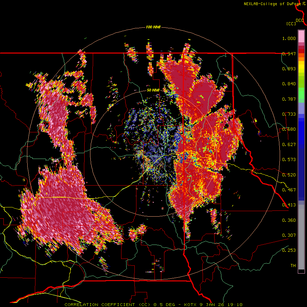Click the DCC label above the scale
This screenshot has height=307, width=307.
300,20
